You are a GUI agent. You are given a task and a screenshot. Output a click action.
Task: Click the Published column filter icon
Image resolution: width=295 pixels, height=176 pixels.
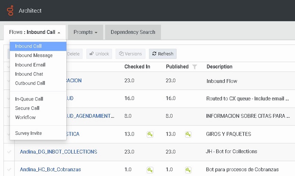(x=195, y=67)
